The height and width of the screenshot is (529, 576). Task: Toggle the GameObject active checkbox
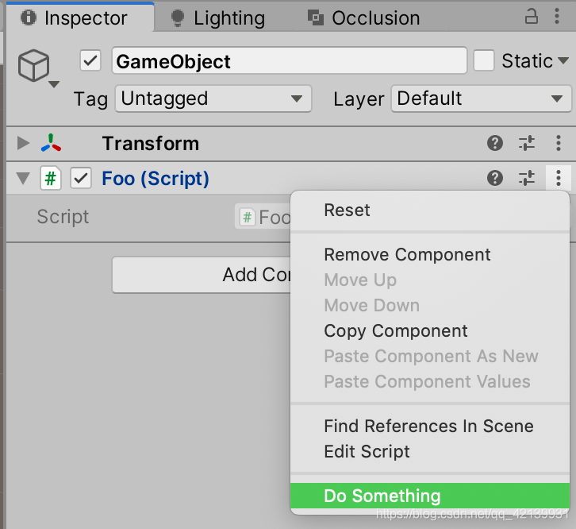pyautogui.click(x=91, y=61)
